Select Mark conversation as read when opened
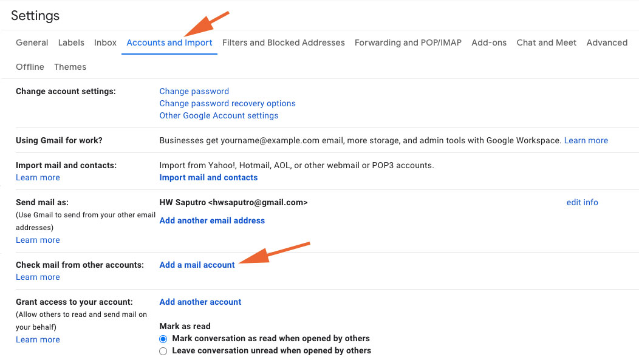Screen dimensions: 639x357 pyautogui.click(x=163, y=339)
